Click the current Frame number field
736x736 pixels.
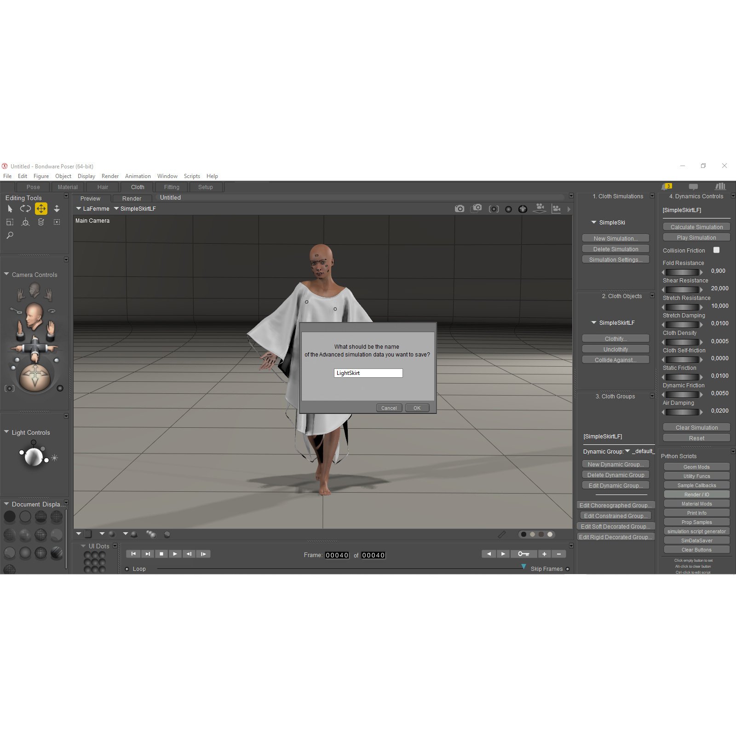pos(337,555)
